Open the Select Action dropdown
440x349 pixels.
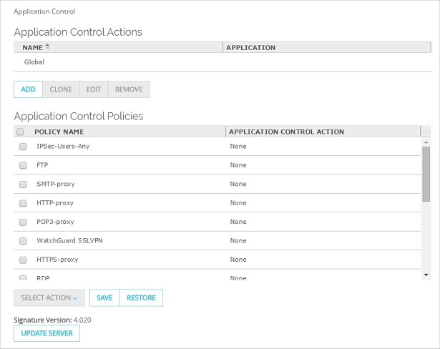coord(49,298)
